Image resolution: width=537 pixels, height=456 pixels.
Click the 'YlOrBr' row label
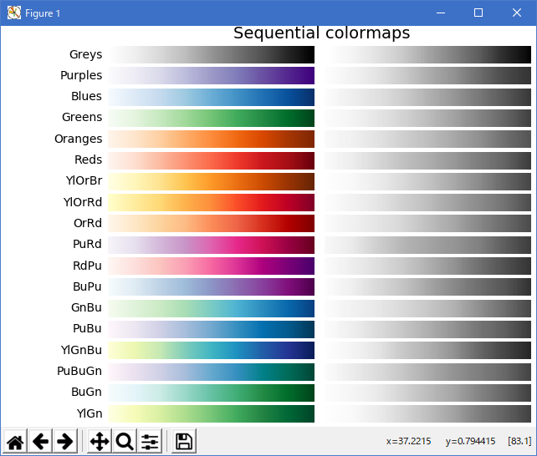pyautogui.click(x=84, y=180)
